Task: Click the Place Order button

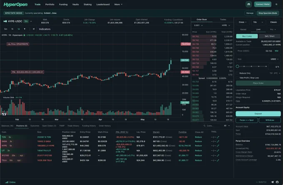Action: tap(258, 83)
